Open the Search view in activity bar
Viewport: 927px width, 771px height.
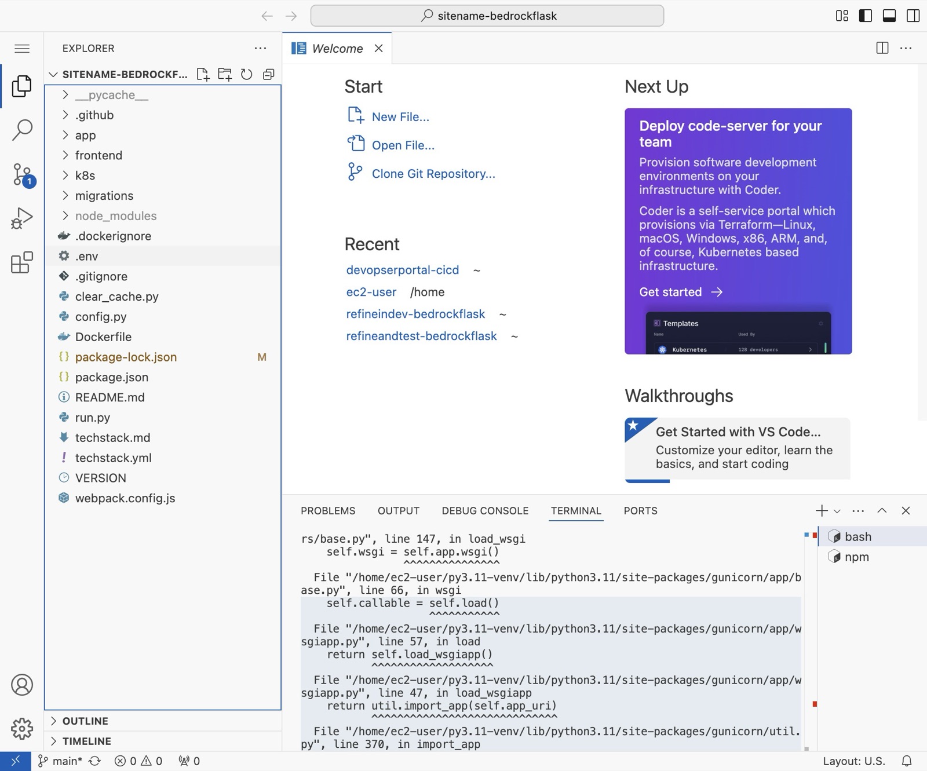pos(22,130)
